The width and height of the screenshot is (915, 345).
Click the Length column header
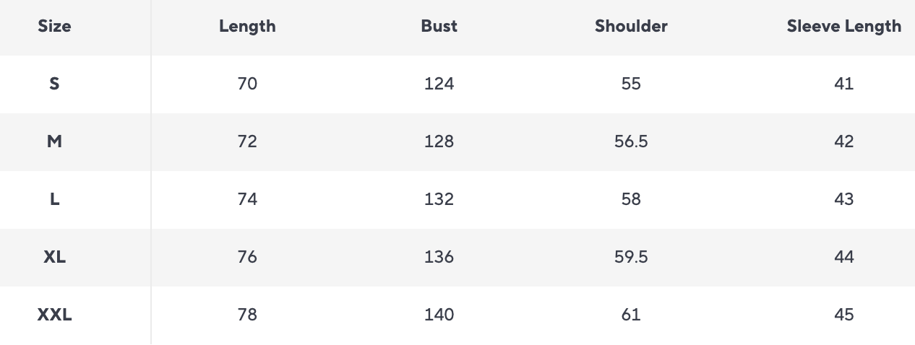[x=247, y=27]
